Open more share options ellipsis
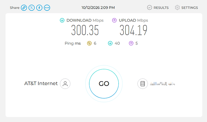 point(47,8)
